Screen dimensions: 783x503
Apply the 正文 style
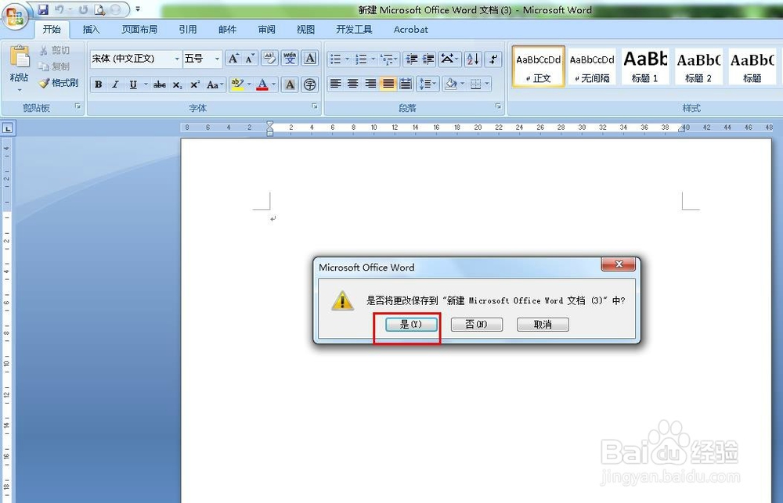tap(539, 66)
